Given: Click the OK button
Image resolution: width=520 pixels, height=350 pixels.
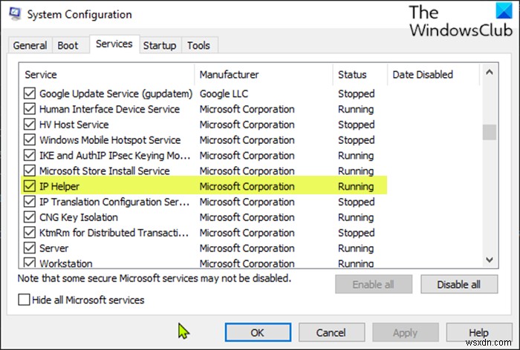Looking at the screenshot, I should pos(258,332).
